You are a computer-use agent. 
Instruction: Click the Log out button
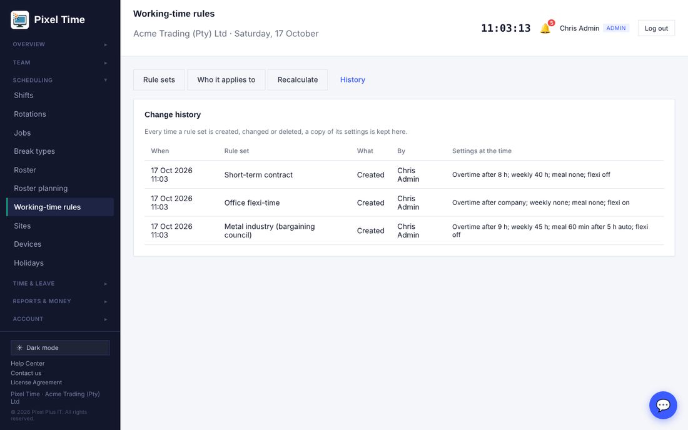click(x=656, y=29)
